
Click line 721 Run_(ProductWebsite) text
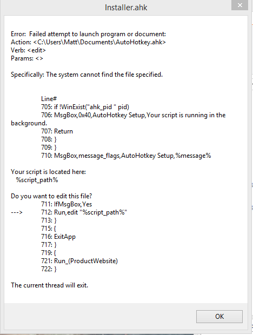[x=79, y=261]
